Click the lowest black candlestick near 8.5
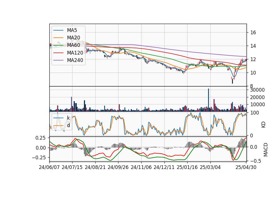274x197 pixels. tap(232, 81)
